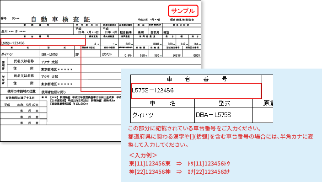The image size is (322, 182).
Task: Click the ダイハツ cell in enlarged table
Action: [162, 115]
